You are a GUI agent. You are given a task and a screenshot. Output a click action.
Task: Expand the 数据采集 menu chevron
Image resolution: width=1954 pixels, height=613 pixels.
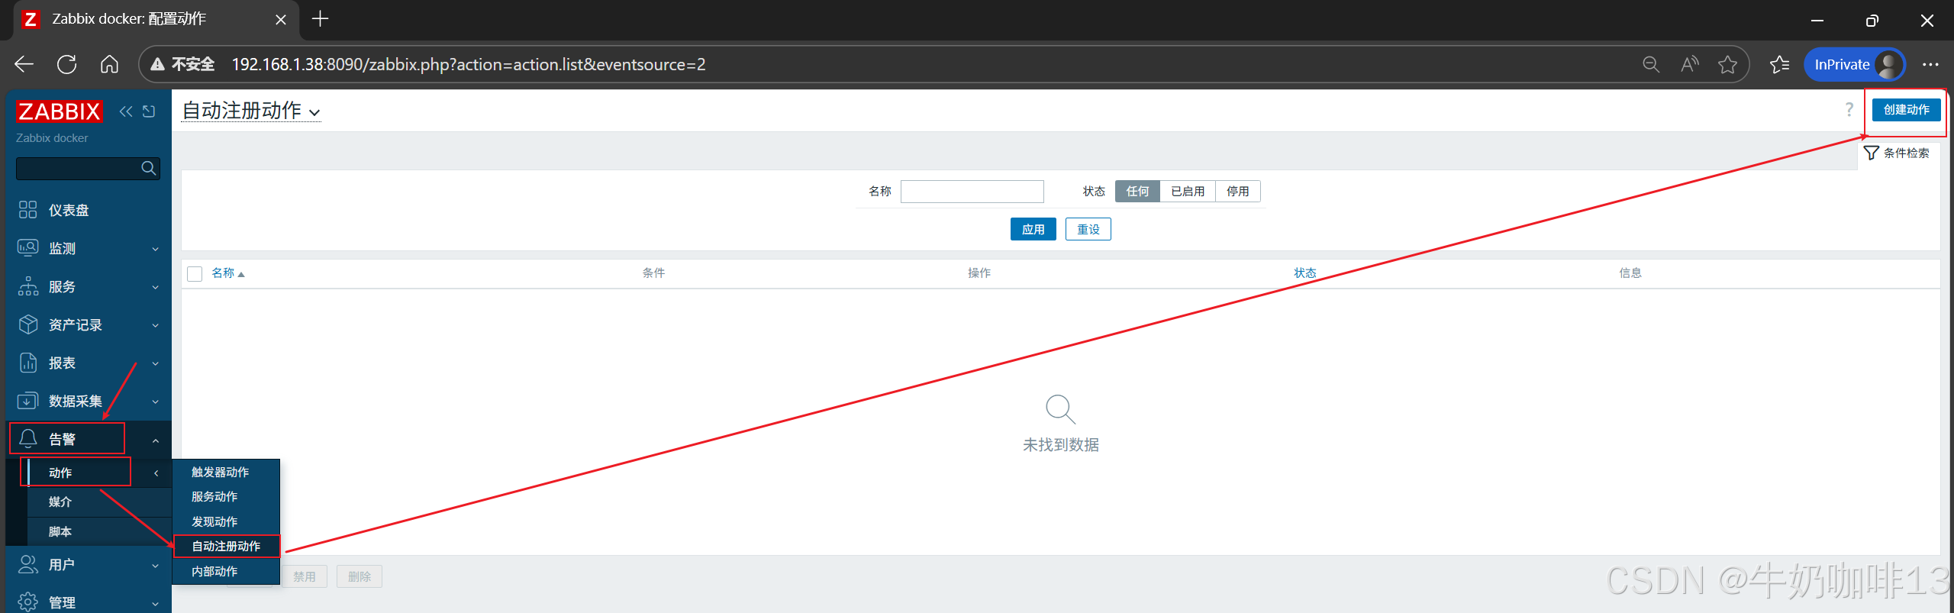156,402
